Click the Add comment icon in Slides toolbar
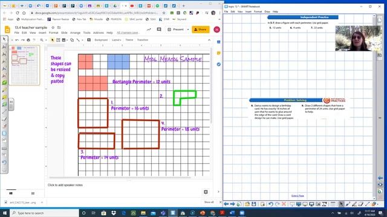Viewport: 387px width, 217px height. click(89, 40)
